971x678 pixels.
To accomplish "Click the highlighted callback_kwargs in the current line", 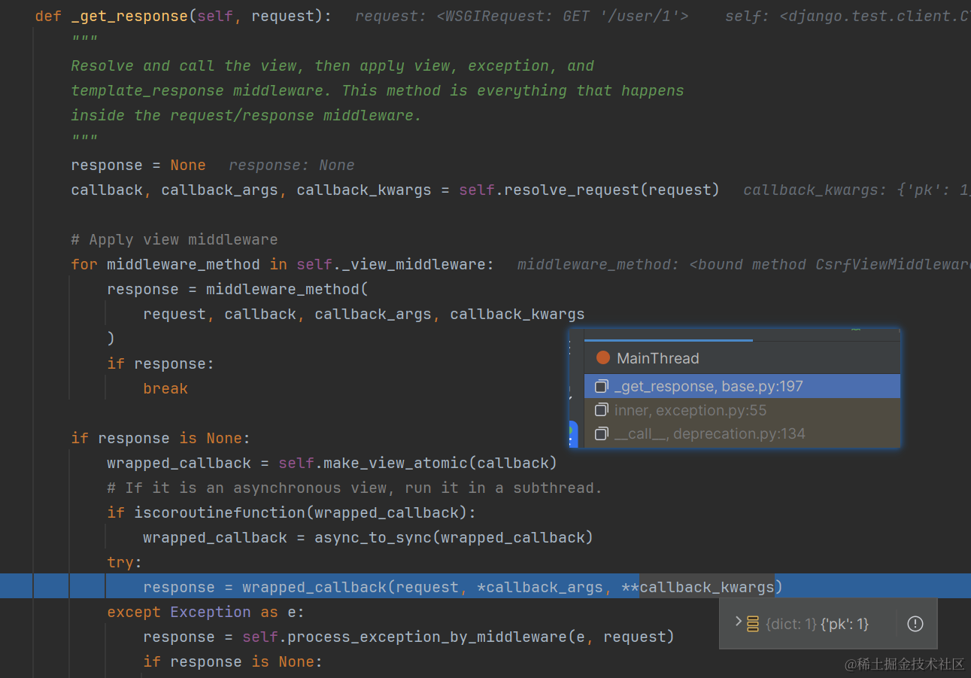I will [706, 587].
